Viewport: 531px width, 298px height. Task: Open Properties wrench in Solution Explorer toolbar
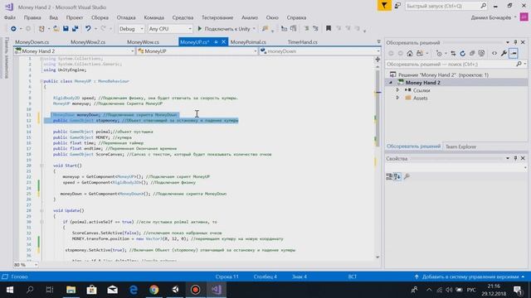point(504,53)
